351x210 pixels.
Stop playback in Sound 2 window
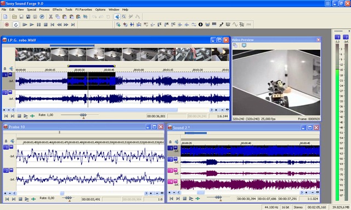point(185,199)
